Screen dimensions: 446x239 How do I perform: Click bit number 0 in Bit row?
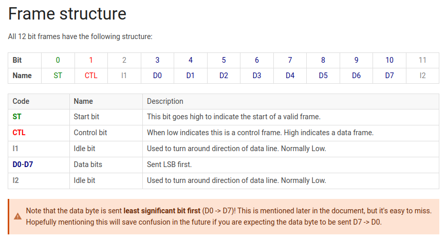tap(58, 60)
